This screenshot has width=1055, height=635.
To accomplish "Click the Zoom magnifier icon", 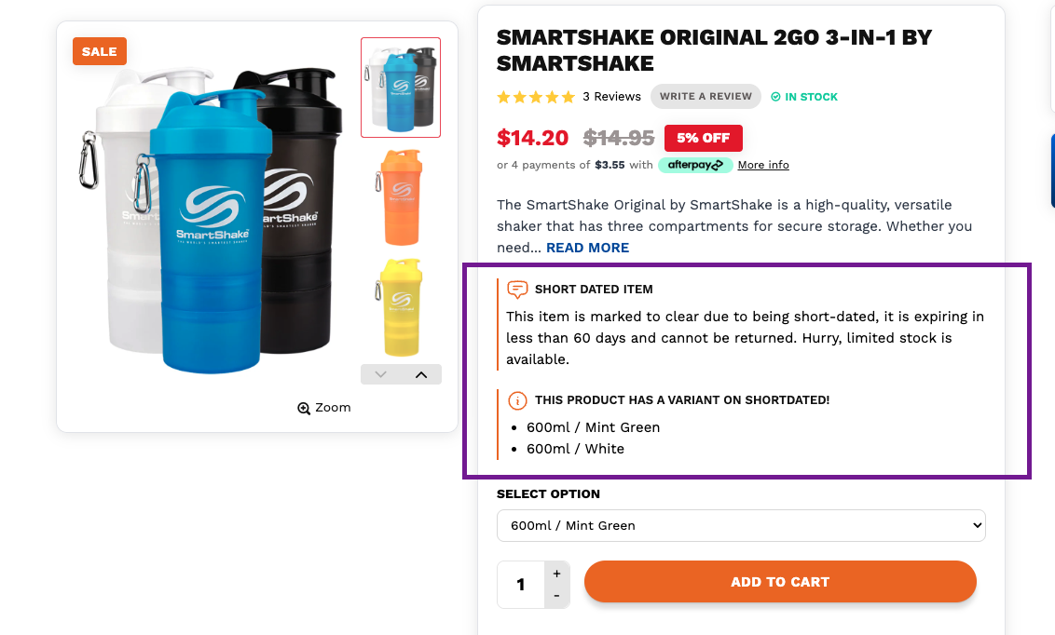I will click(x=304, y=408).
